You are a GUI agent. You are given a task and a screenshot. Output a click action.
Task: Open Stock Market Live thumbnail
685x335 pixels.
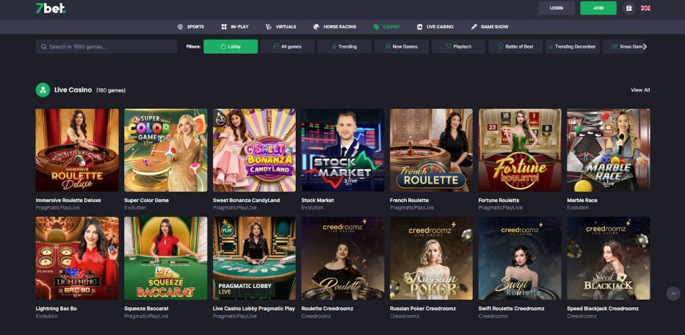(343, 150)
